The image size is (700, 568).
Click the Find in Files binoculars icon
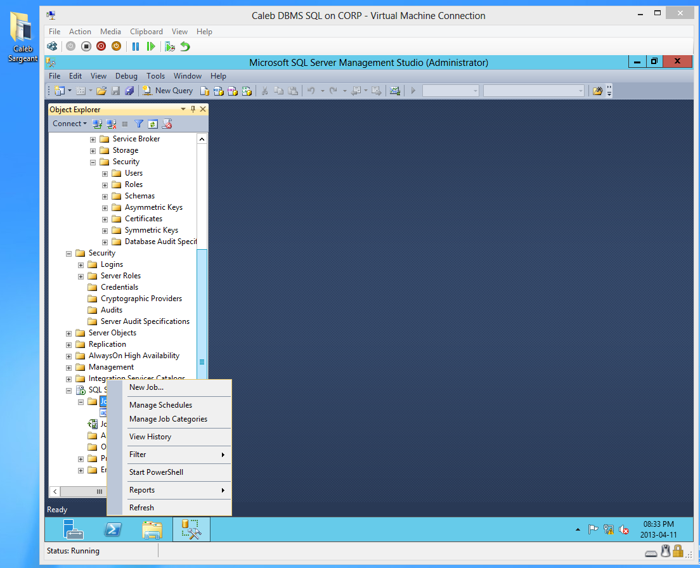597,91
